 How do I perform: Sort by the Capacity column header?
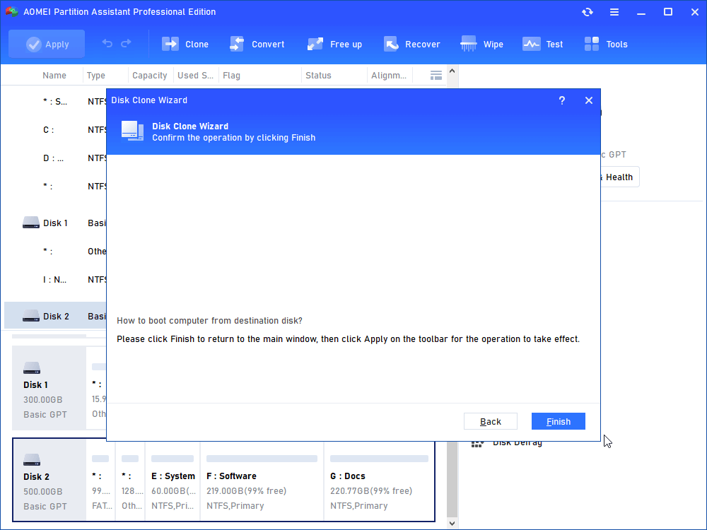coord(149,76)
